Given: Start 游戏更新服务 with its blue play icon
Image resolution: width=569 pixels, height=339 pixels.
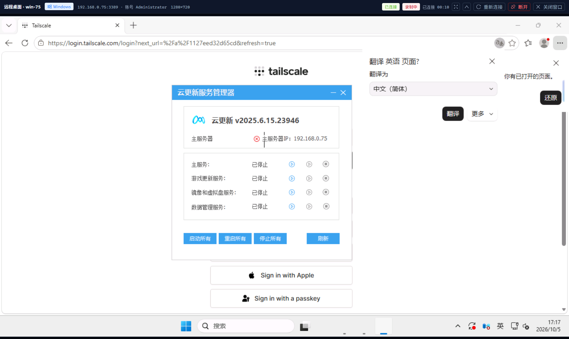Looking at the screenshot, I should (292, 178).
